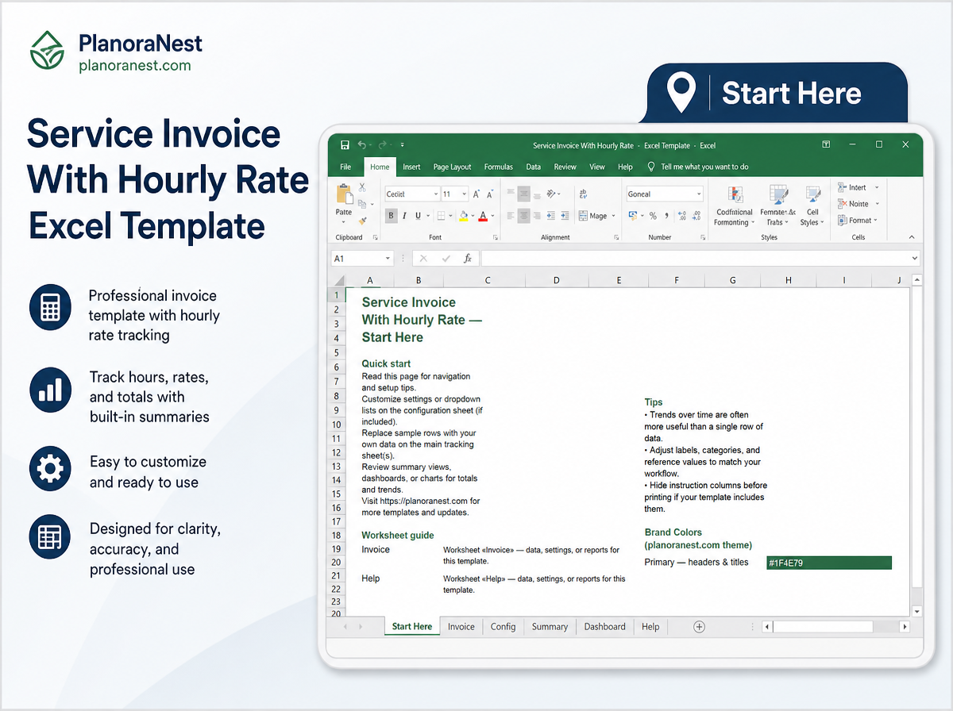Click Insert in the Cells group
Image resolution: width=953 pixels, height=711 pixels.
pyautogui.click(x=857, y=187)
